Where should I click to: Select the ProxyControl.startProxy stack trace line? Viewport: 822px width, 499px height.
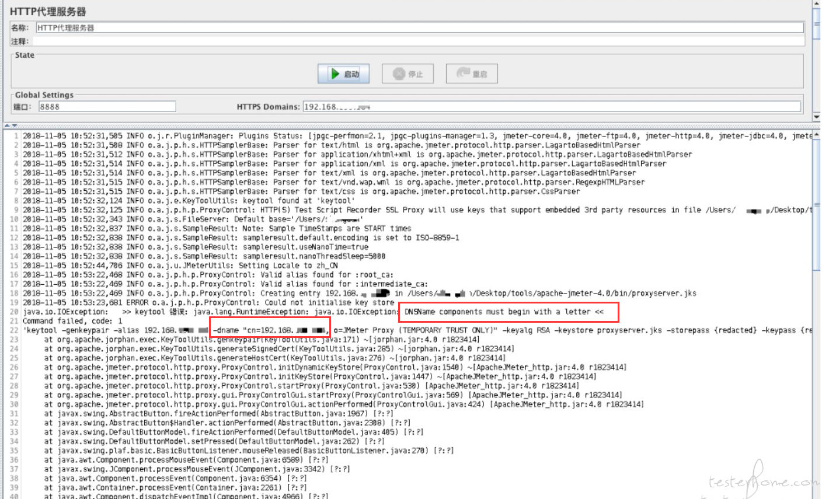click(312, 386)
